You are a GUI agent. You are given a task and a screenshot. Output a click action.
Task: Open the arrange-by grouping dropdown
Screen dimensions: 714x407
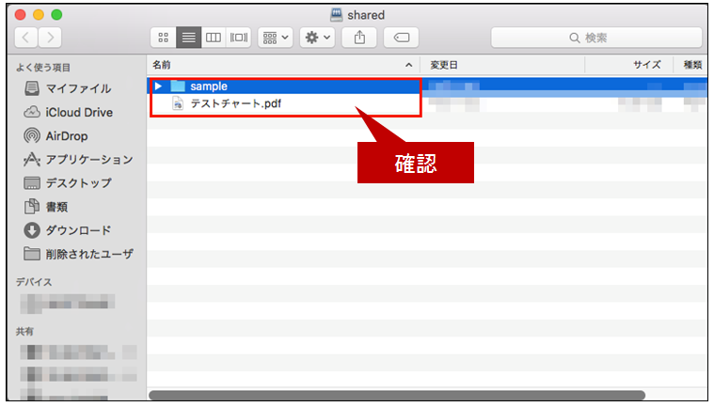point(276,38)
